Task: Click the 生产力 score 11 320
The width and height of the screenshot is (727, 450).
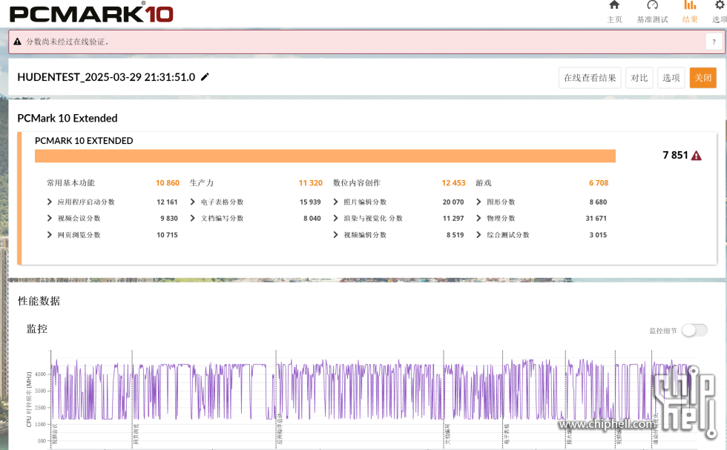Action: tap(310, 183)
